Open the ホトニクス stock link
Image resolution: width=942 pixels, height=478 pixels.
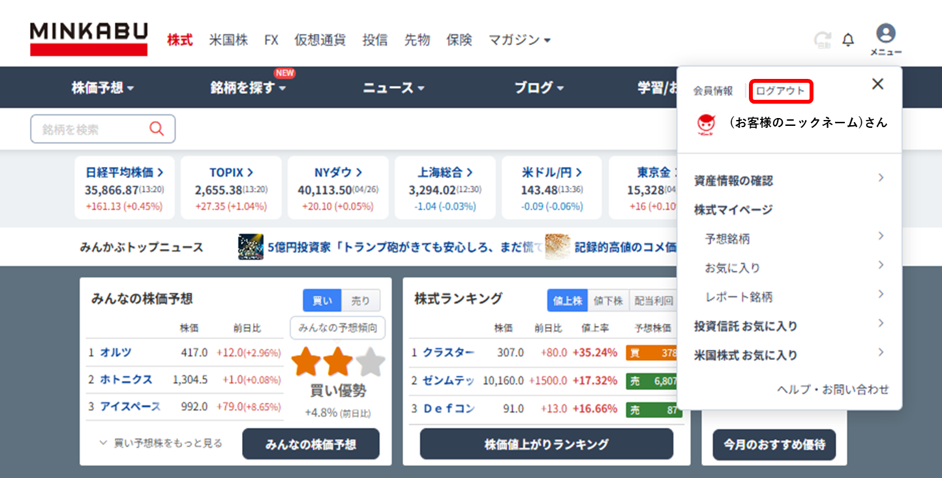pos(126,379)
